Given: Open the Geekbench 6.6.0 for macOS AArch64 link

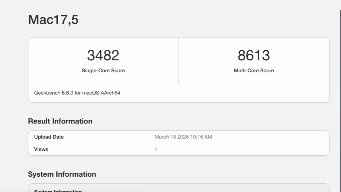Looking at the screenshot, I should click(77, 93).
